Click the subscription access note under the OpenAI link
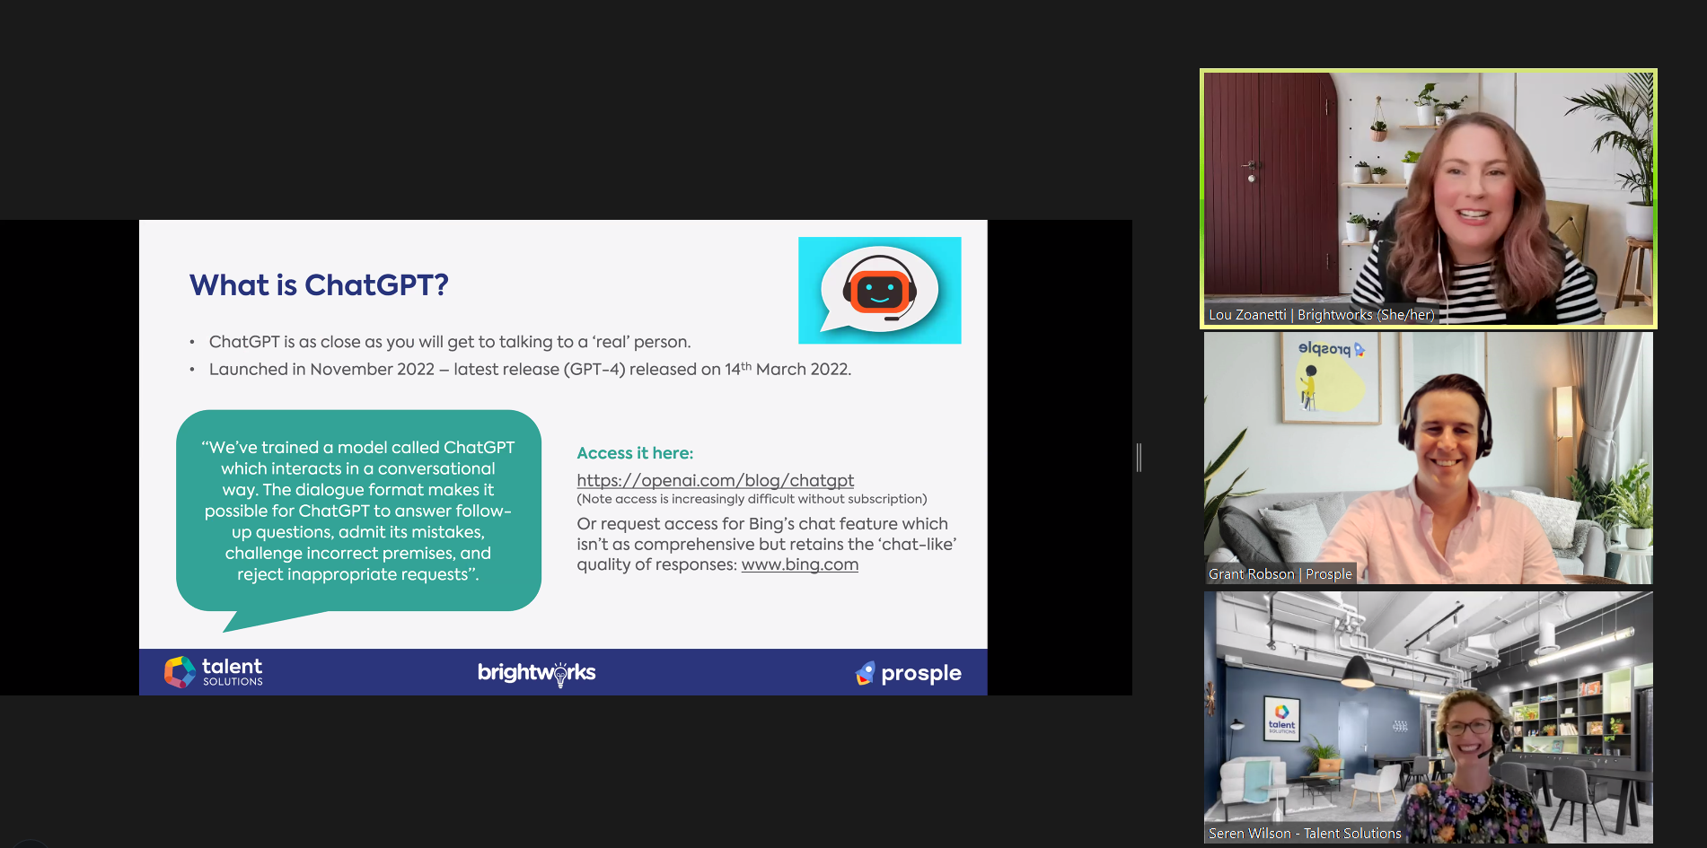Screen dimensions: 1707x848 752,499
